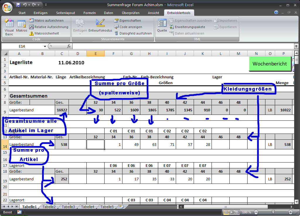This screenshot has height=216, width=300.
Task: Save workbook via quick access toolbar
Action: click(18, 5)
